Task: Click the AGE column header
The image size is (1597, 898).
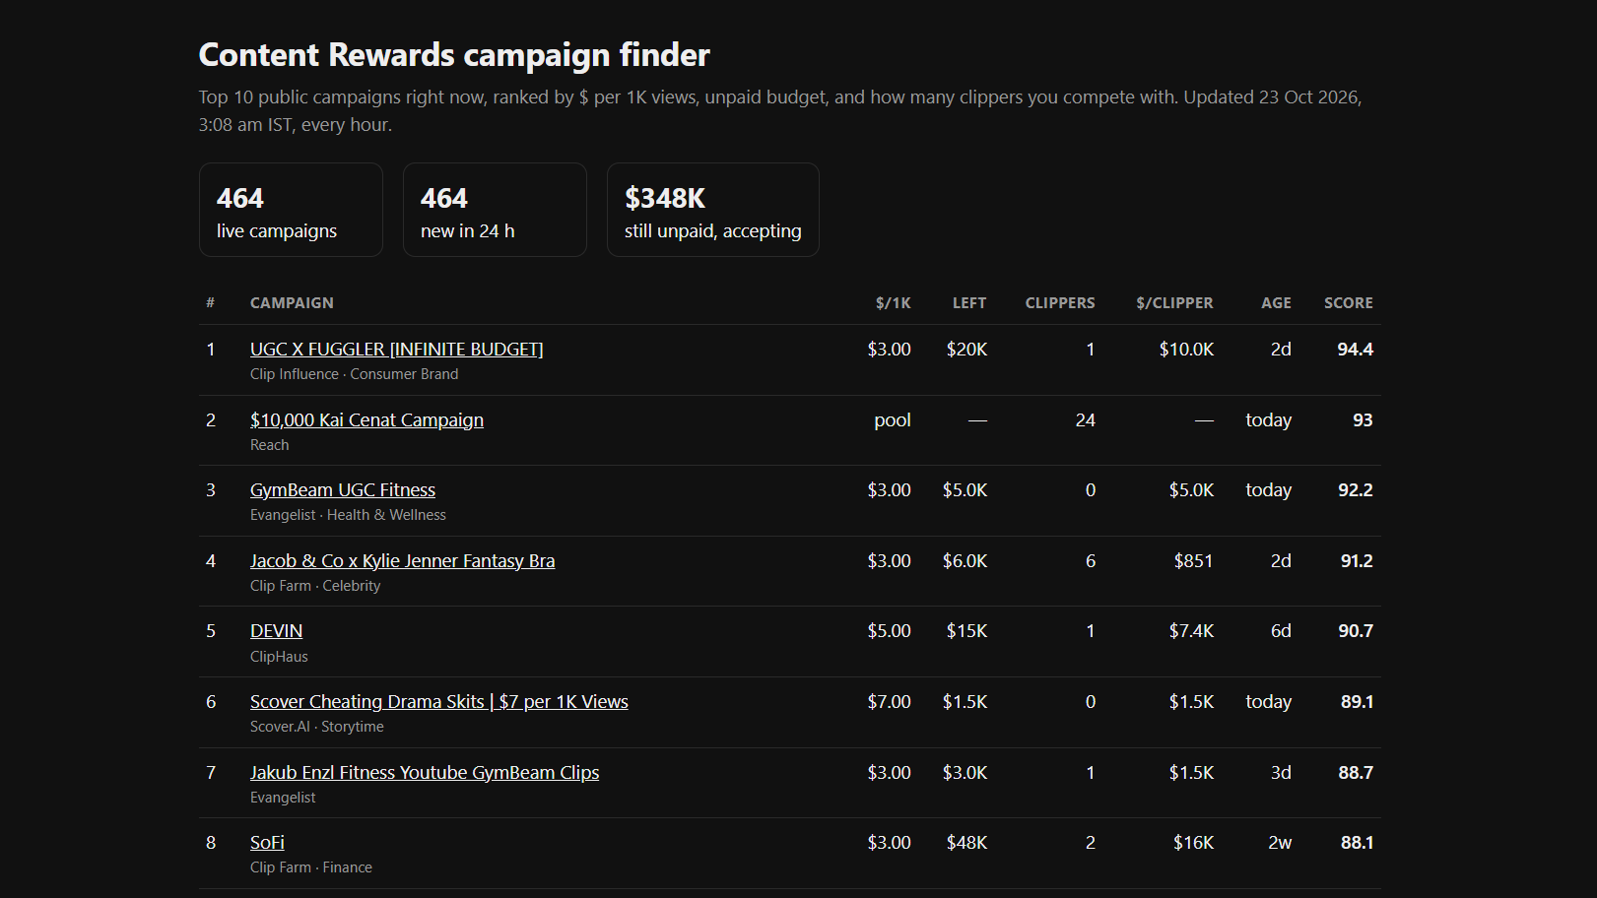Action: (1276, 303)
